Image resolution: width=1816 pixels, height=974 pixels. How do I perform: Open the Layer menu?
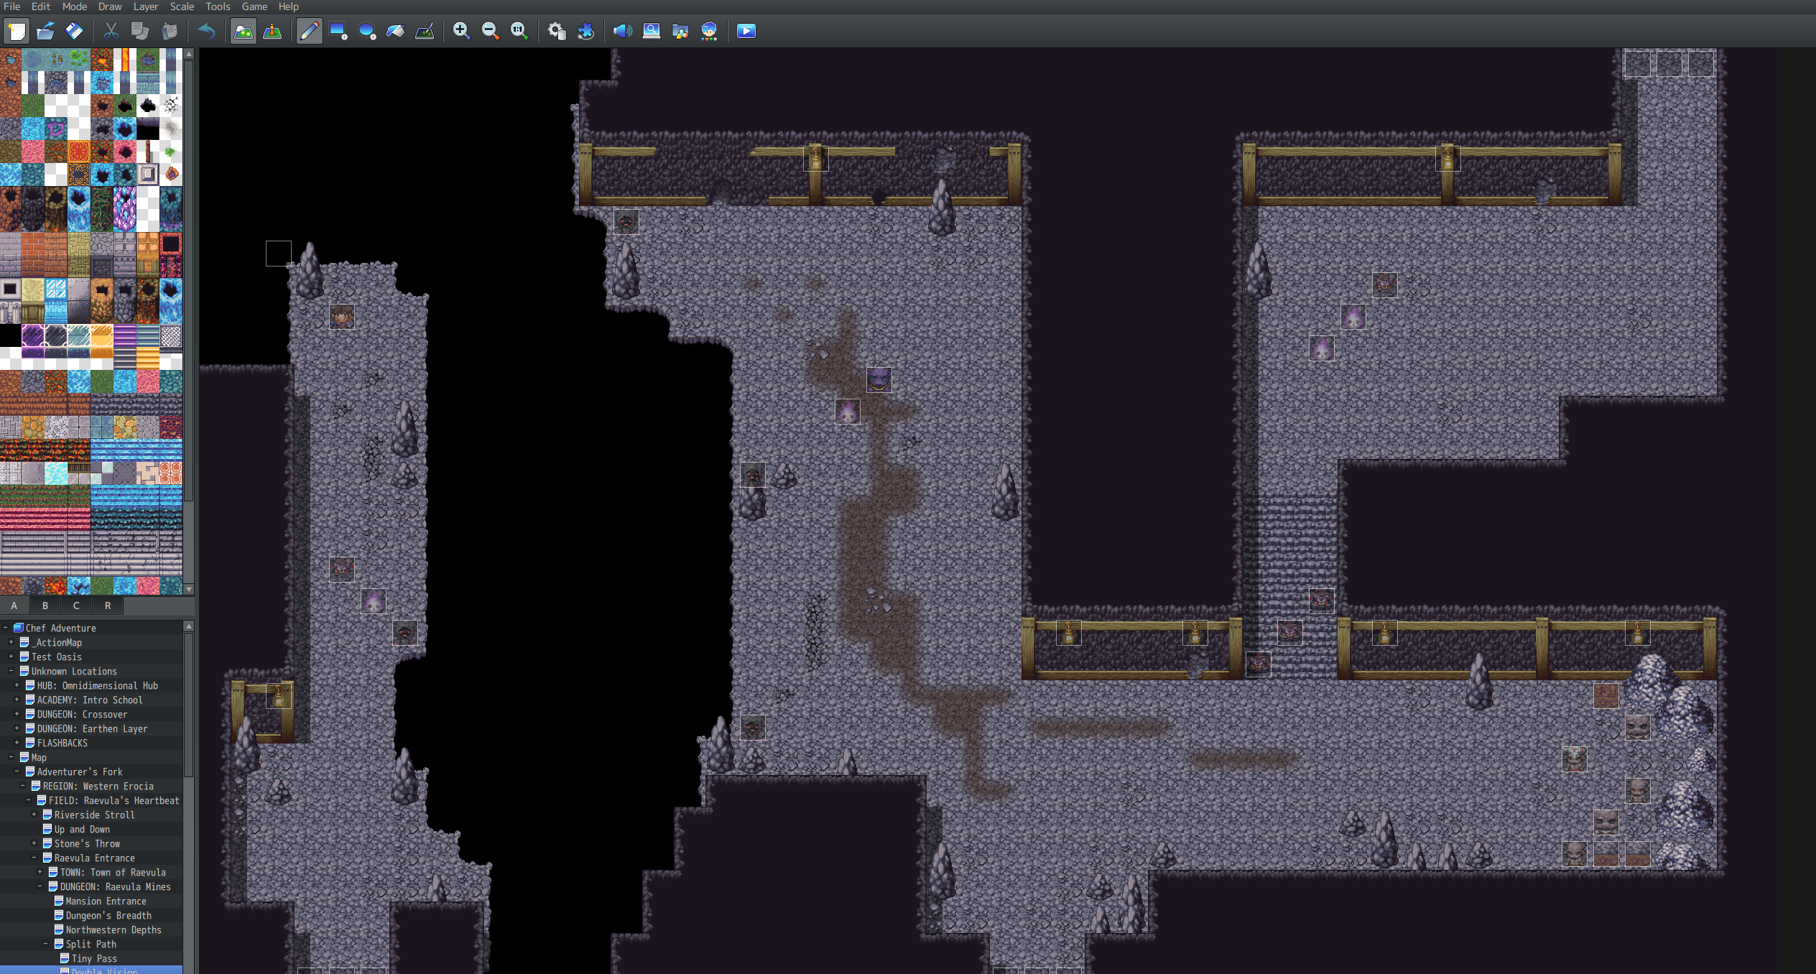click(x=146, y=6)
